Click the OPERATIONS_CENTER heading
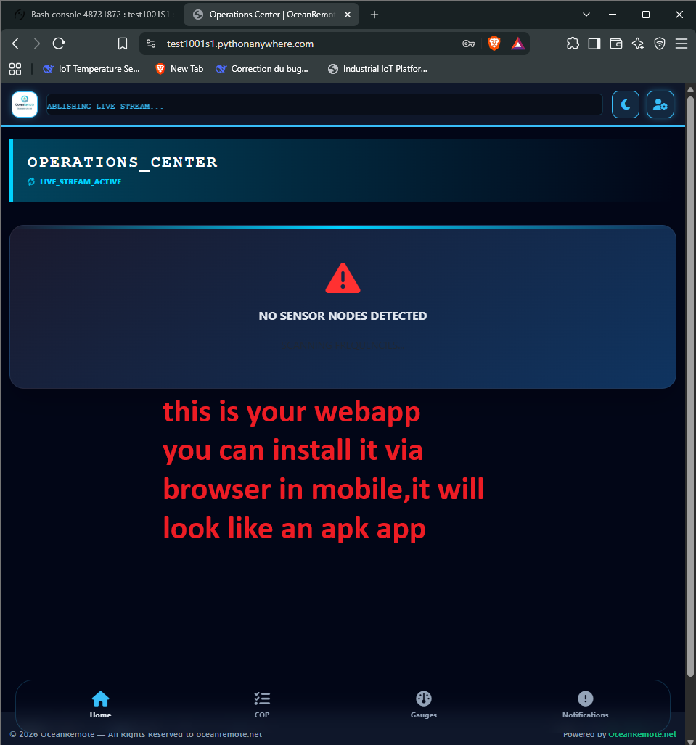This screenshot has height=745, width=696. coord(122,162)
